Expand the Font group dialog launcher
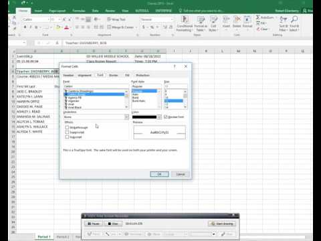This screenshot has height=241, width=321. tap(72, 35)
